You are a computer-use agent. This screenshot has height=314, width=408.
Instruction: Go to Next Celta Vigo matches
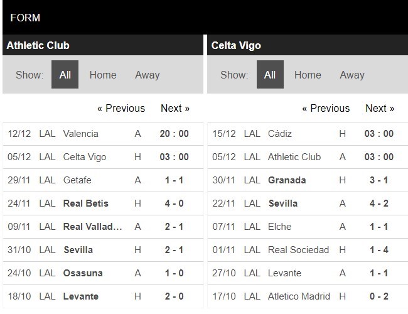click(380, 108)
